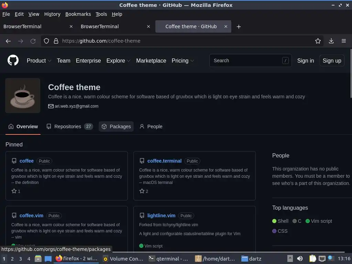Close the second BrowserTerminal tab
The width and height of the screenshot is (352, 264).
(148, 26)
